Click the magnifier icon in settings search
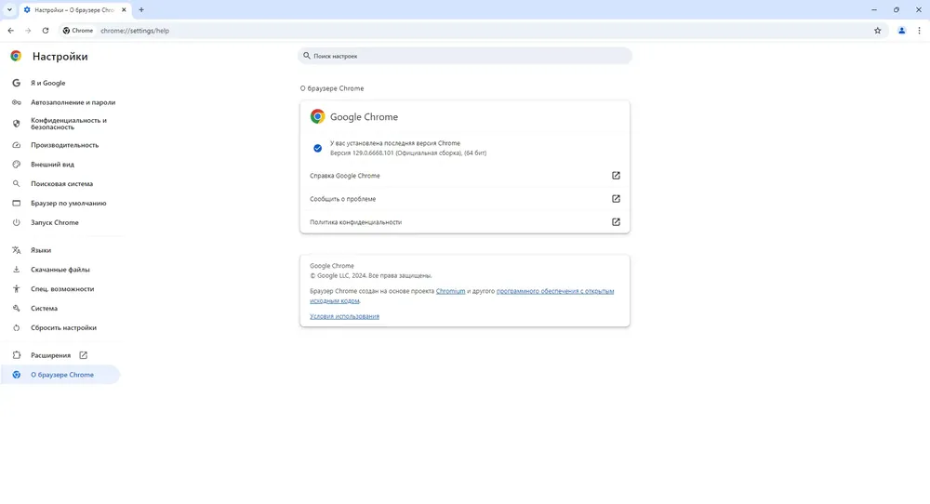Image resolution: width=930 pixels, height=504 pixels. click(307, 56)
